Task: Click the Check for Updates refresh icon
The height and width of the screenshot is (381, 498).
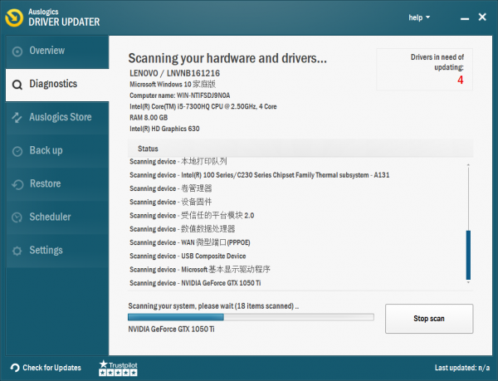Action: point(15,368)
